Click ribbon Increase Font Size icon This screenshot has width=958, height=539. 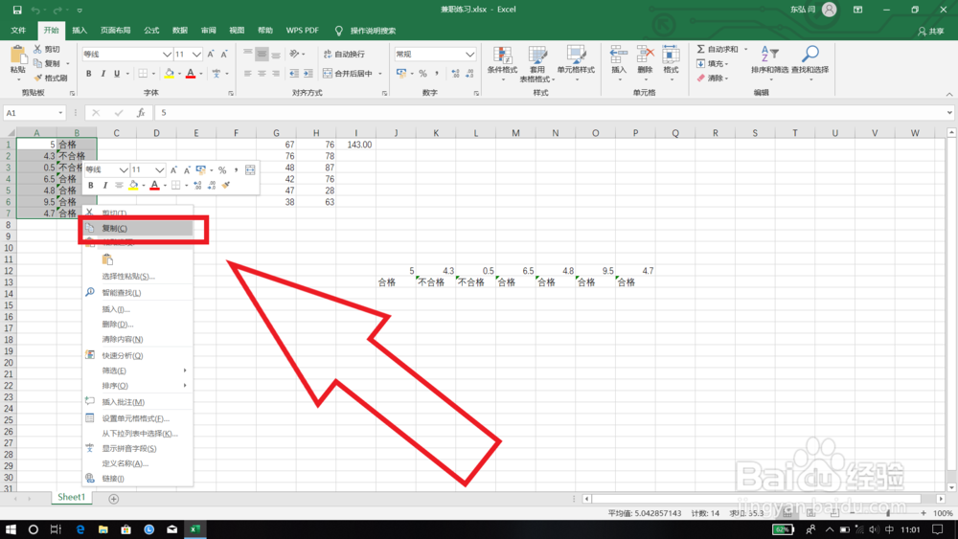point(211,55)
